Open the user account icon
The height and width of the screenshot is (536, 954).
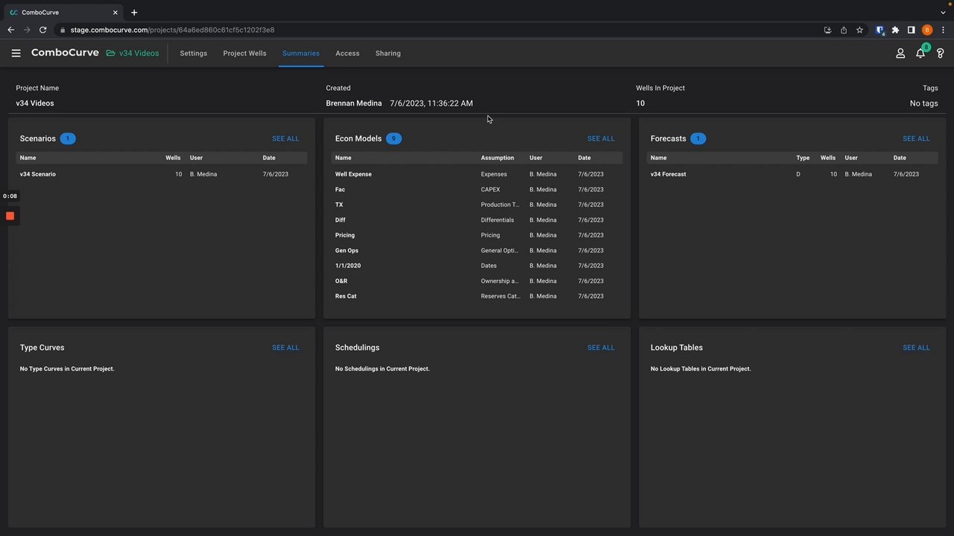tap(900, 54)
